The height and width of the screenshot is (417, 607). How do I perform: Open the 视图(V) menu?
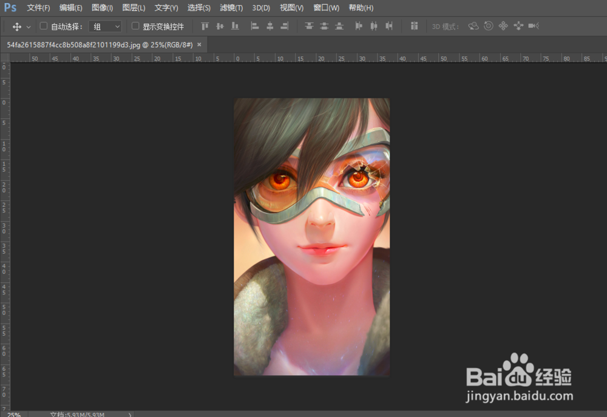point(291,8)
